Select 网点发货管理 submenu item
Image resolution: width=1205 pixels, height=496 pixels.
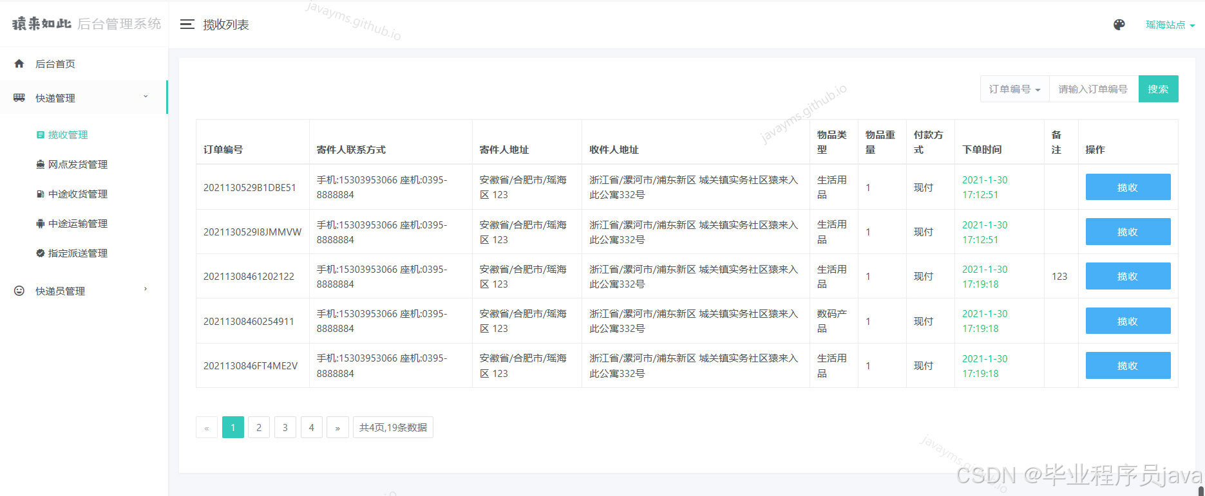[78, 165]
